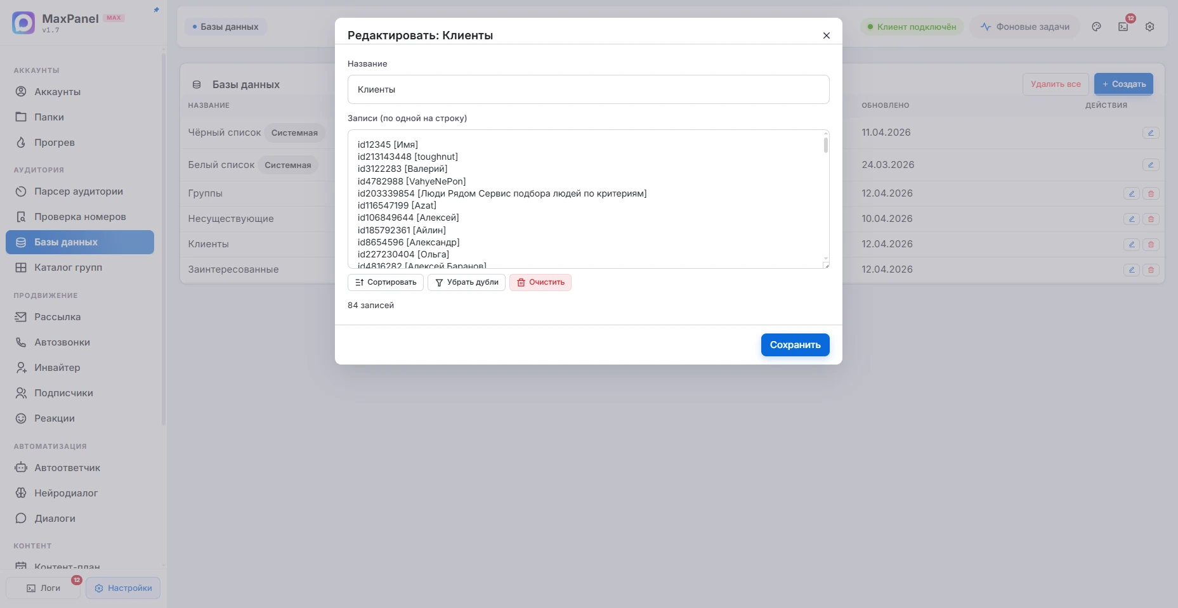Click the Убрать дубли button
This screenshot has height=608, width=1178.
pos(466,282)
